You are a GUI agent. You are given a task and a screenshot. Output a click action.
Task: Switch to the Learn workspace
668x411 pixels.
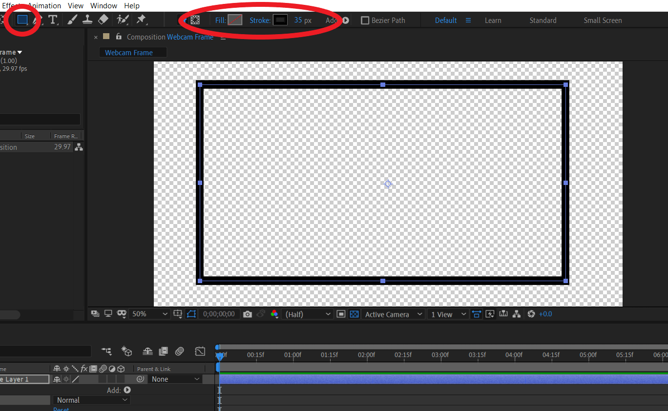[x=493, y=20]
